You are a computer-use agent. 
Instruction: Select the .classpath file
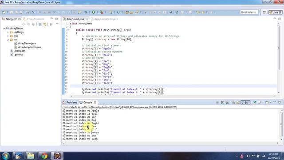[x=20, y=51]
